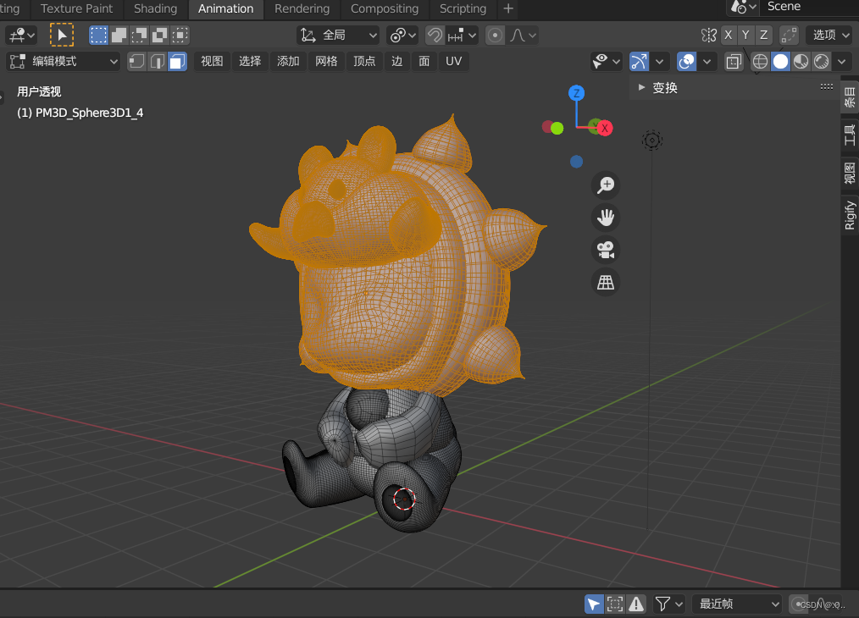Image resolution: width=859 pixels, height=618 pixels.
Task: Choose the invert selection mode icon
Action: tap(159, 36)
